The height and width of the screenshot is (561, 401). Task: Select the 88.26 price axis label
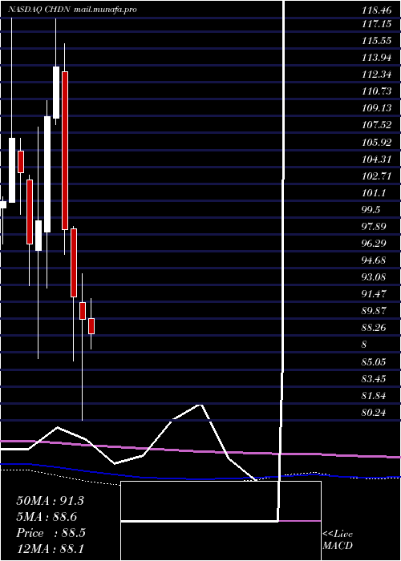(x=374, y=327)
